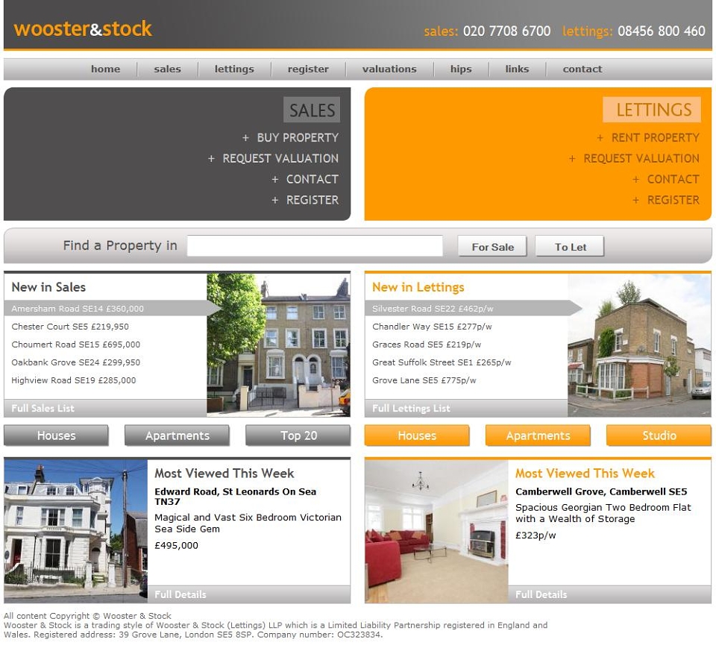Viewport: 716px width, 651px height.
Task: Open the Full Sales List link
Action: tap(43, 408)
